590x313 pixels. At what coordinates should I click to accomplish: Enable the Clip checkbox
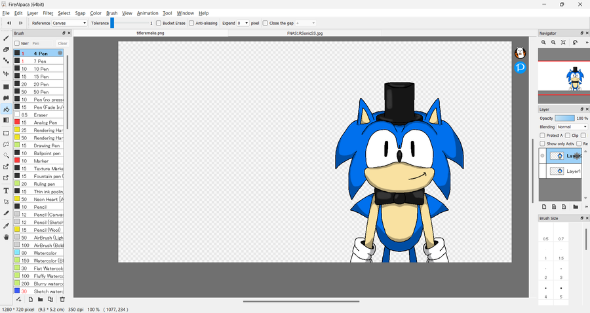tap(568, 136)
